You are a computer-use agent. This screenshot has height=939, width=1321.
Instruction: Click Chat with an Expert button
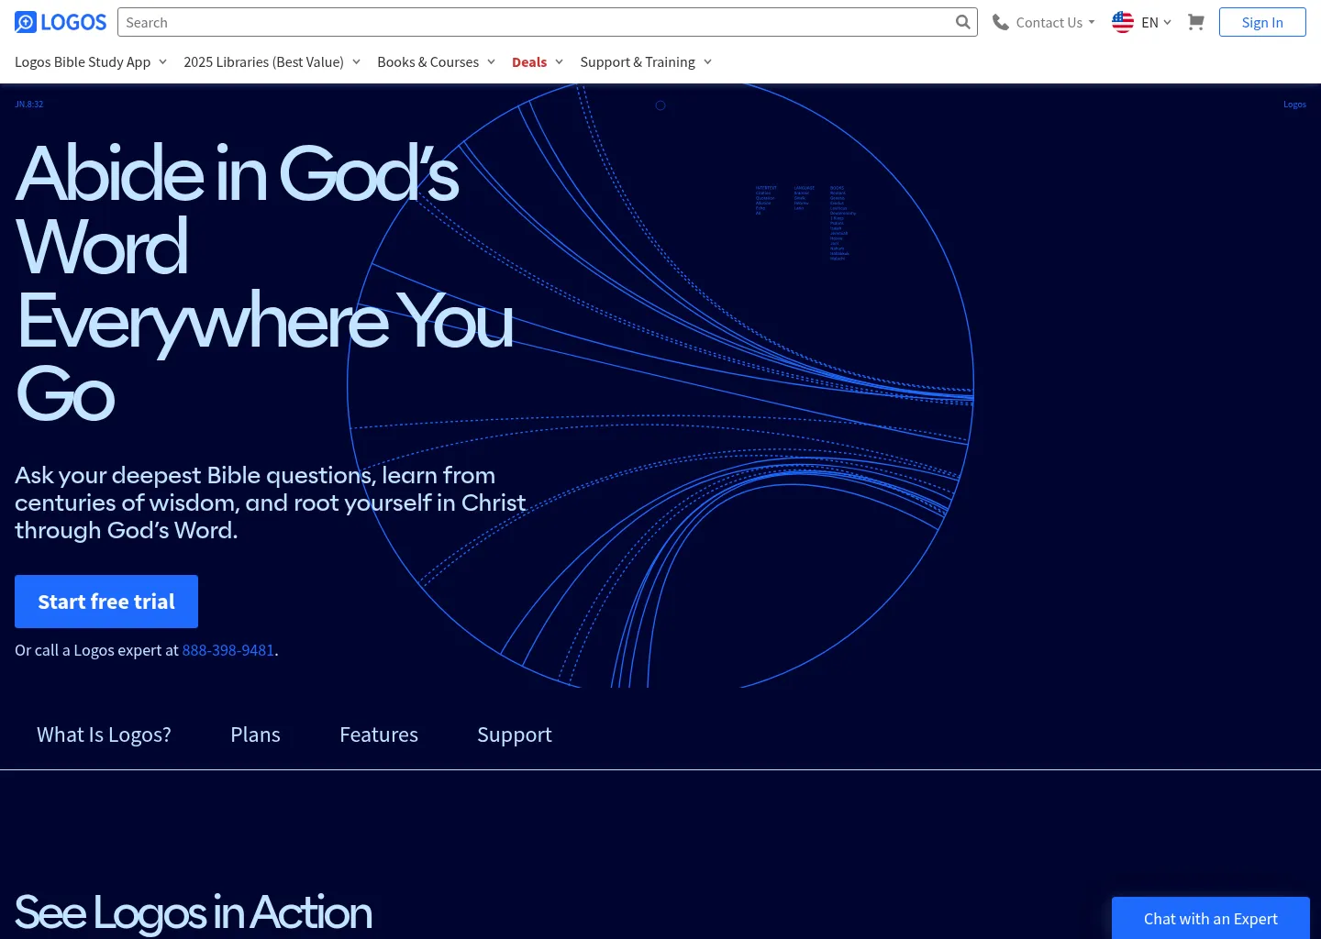pos(1211,918)
